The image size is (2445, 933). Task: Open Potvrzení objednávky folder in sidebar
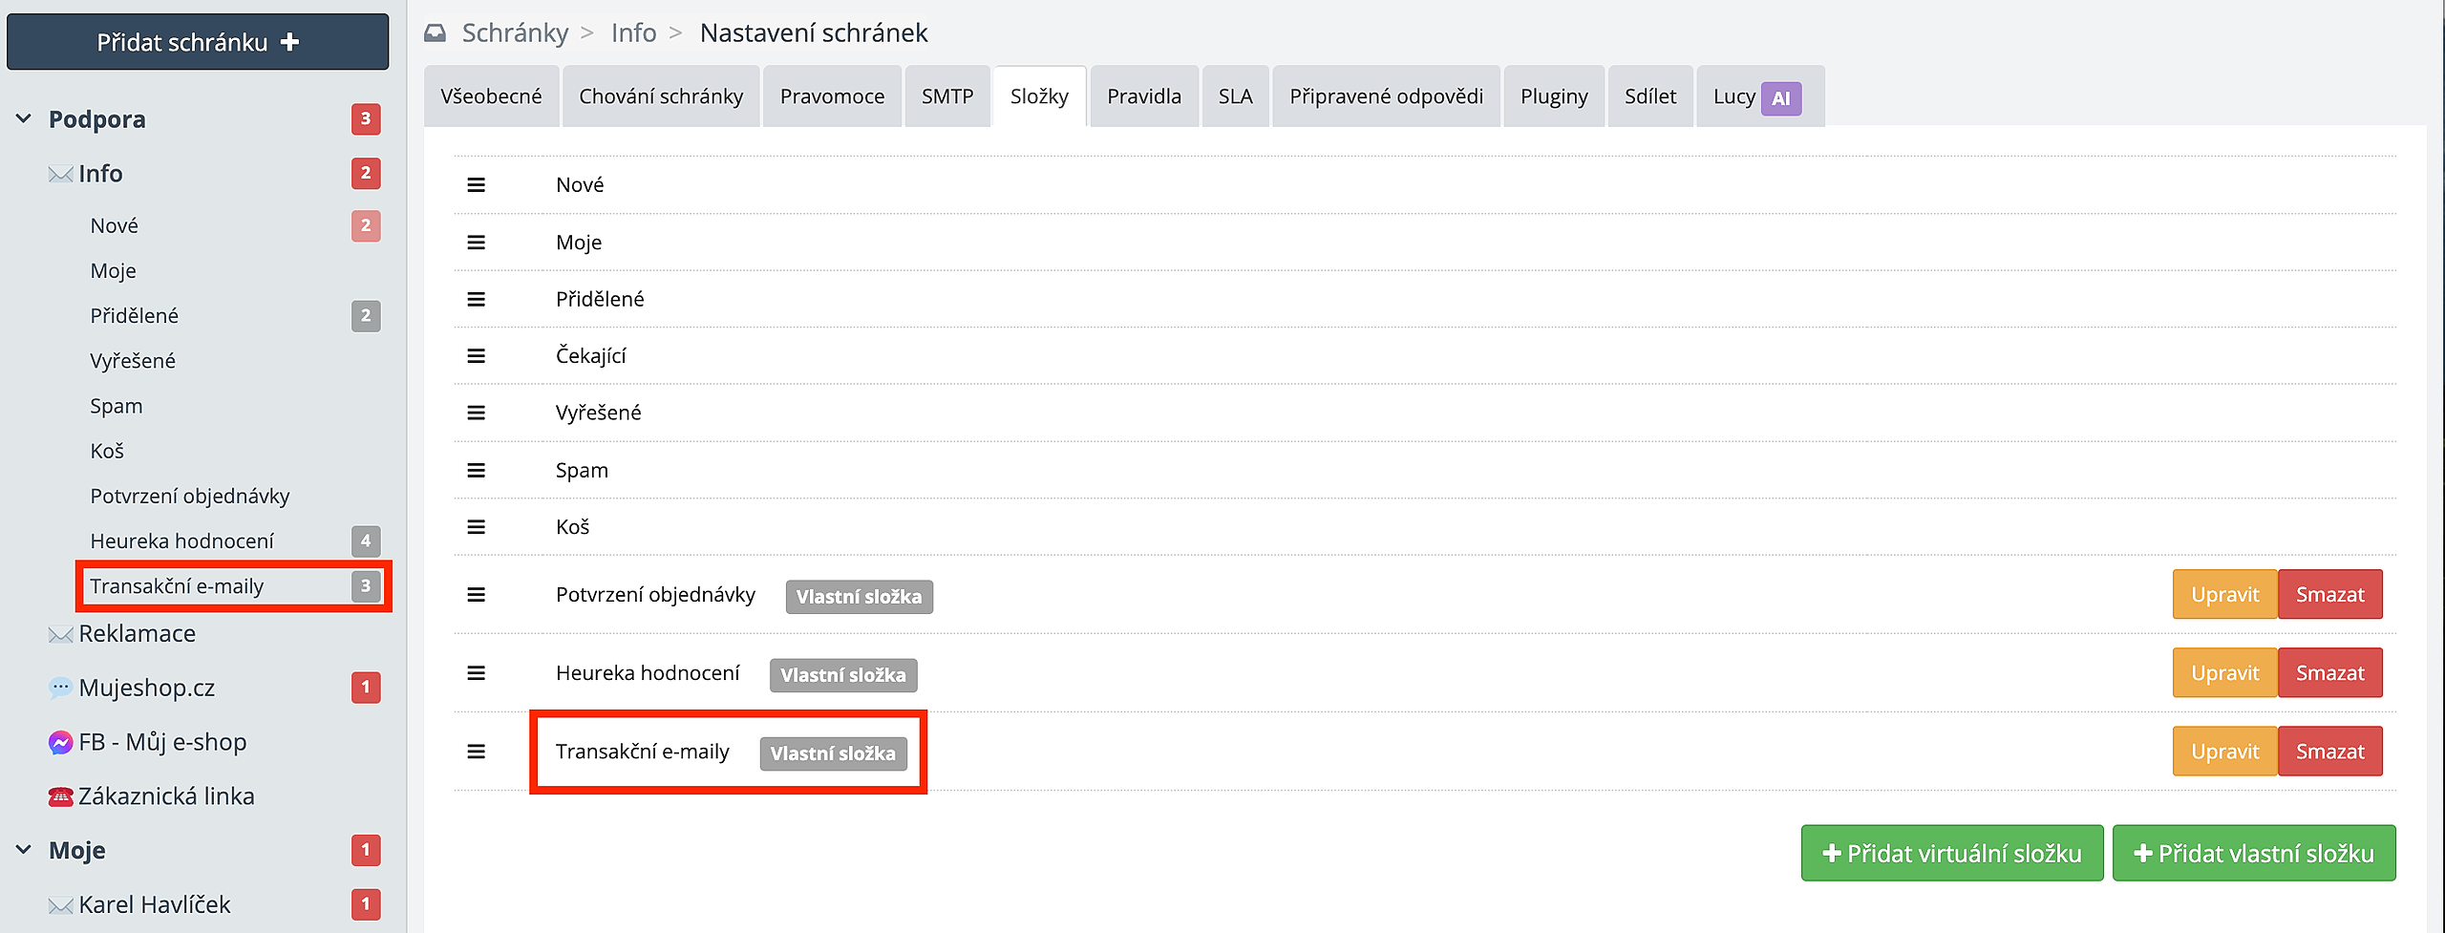[x=190, y=497]
